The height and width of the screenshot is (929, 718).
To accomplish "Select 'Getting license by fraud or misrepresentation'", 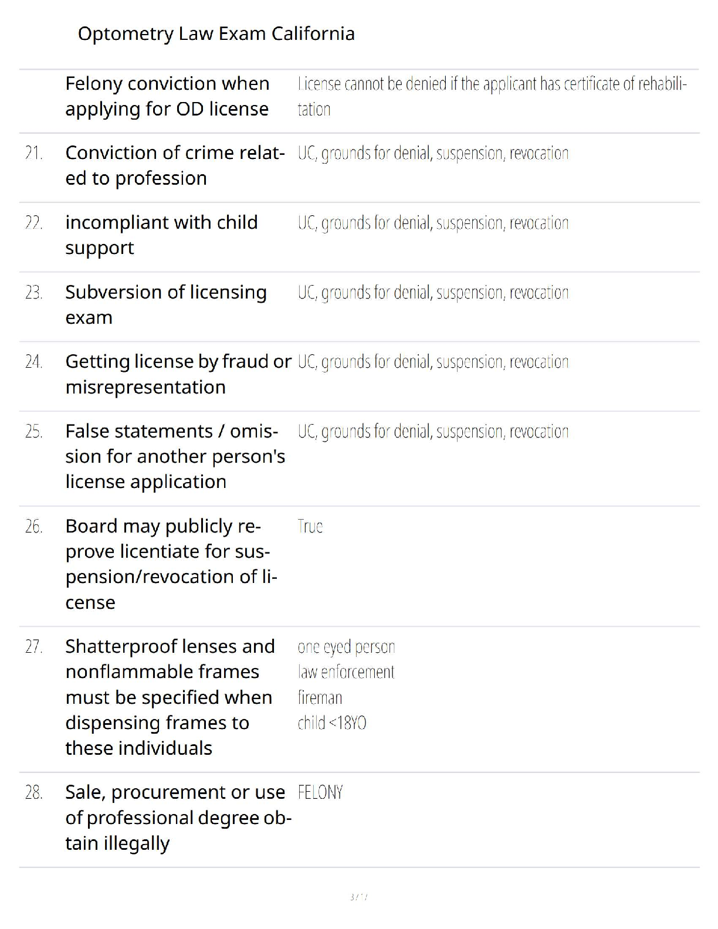I will pos(178,374).
